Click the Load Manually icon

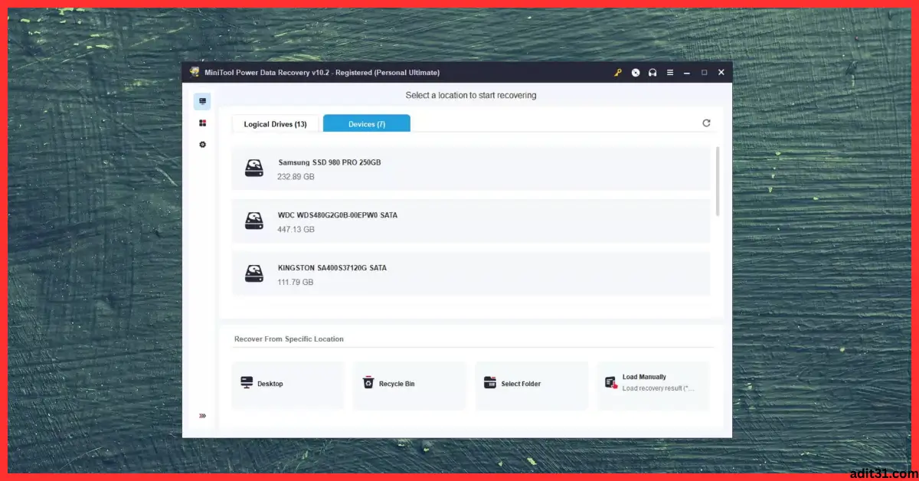click(611, 382)
